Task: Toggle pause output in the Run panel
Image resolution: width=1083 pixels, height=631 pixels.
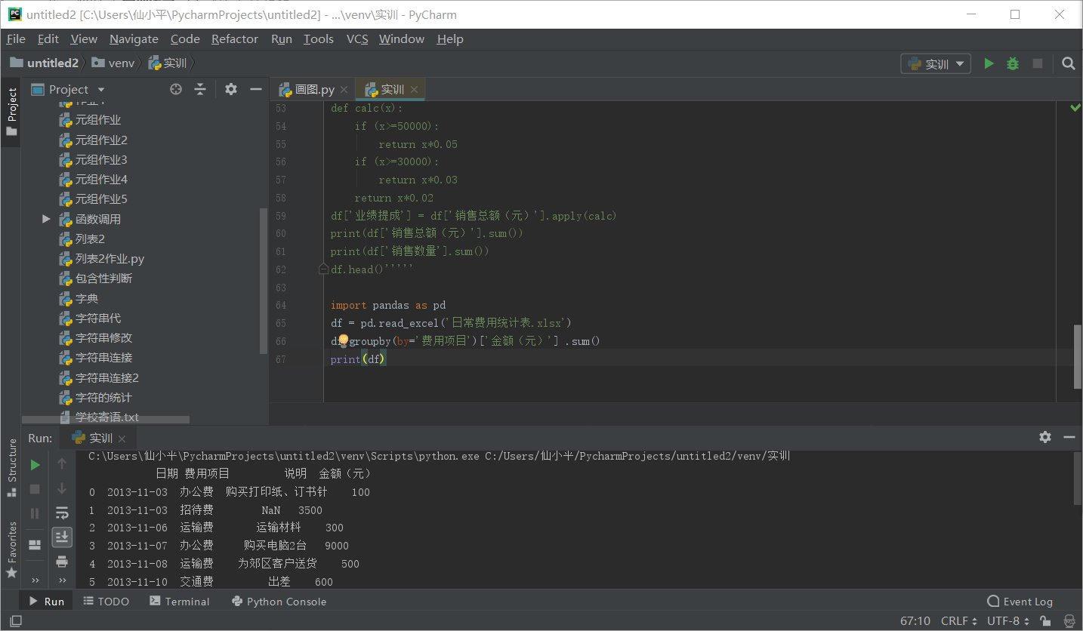Action: (35, 513)
